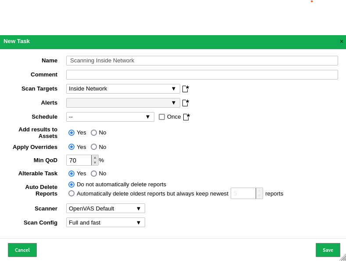Open the Scan Config dropdown
This screenshot has width=346, height=261.
[x=106, y=222]
